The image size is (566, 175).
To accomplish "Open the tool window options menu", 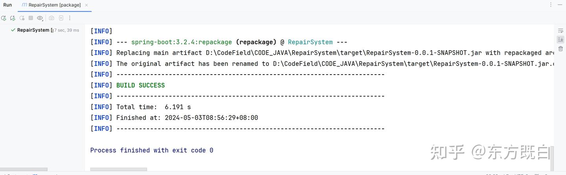I will coord(551,5).
